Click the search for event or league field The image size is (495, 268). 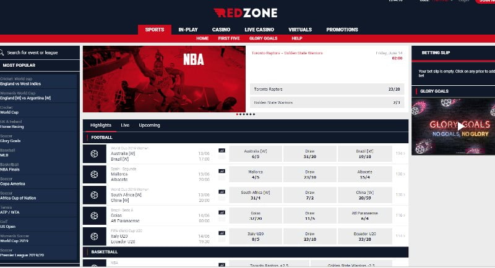40,52
